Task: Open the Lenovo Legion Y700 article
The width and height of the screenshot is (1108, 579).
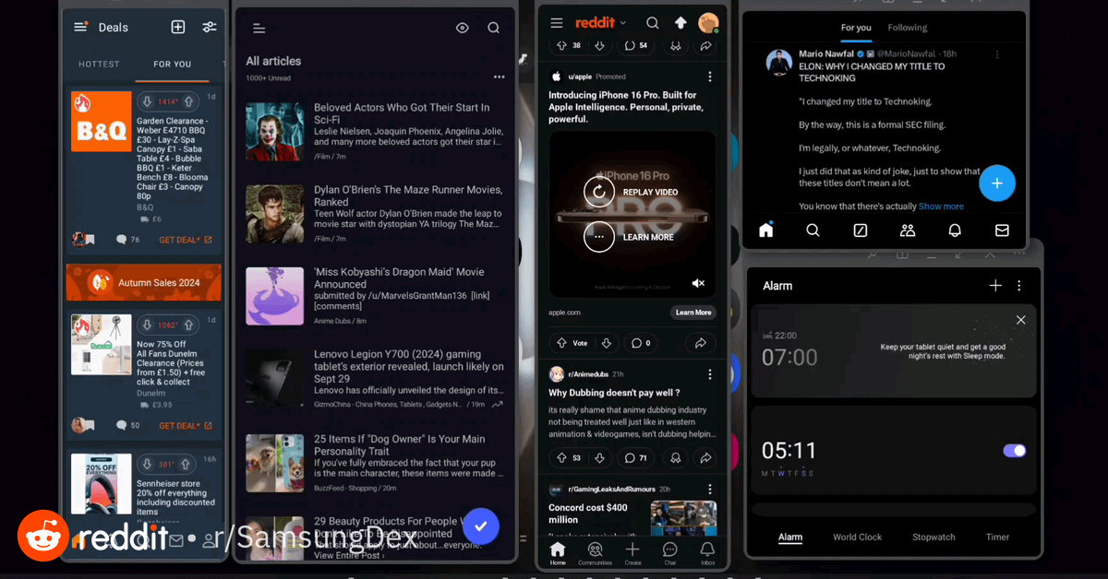Action: (375, 379)
